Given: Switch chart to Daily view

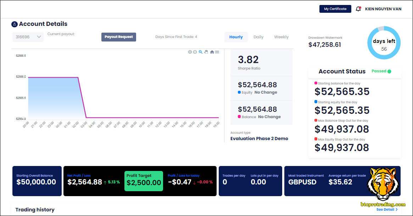Looking at the screenshot, I should point(258,37).
